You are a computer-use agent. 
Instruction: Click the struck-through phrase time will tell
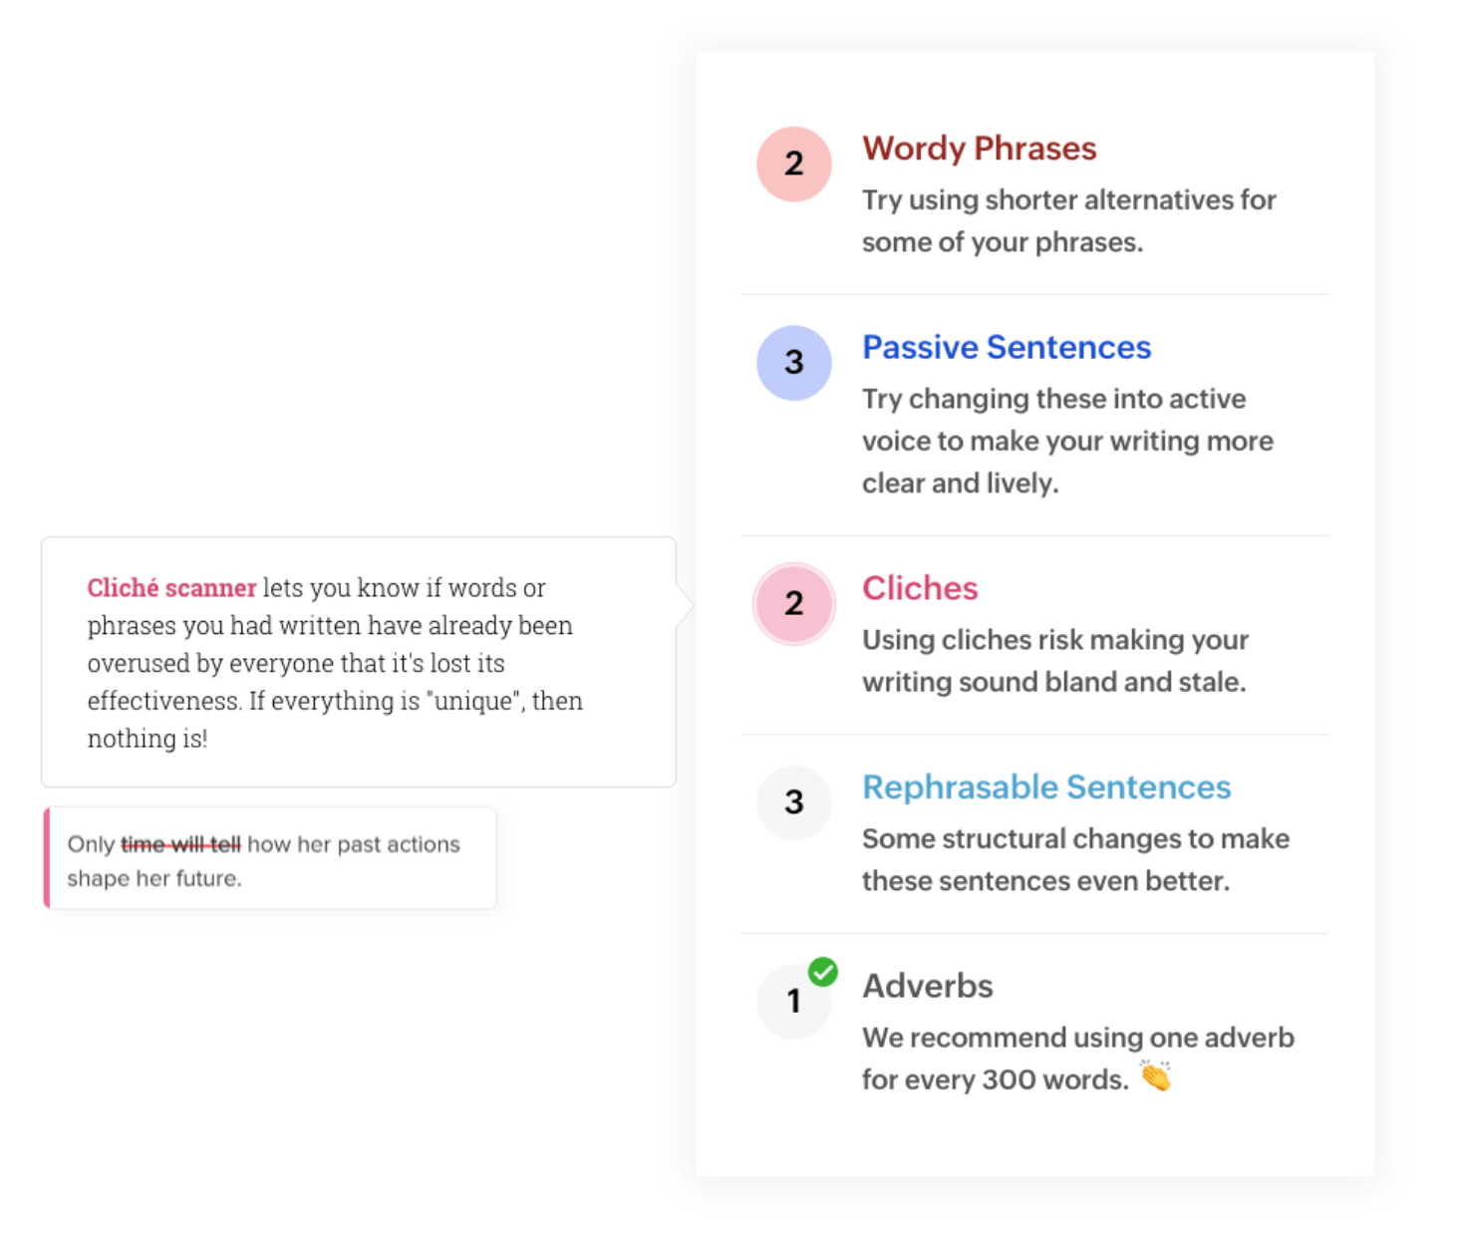[x=180, y=844]
